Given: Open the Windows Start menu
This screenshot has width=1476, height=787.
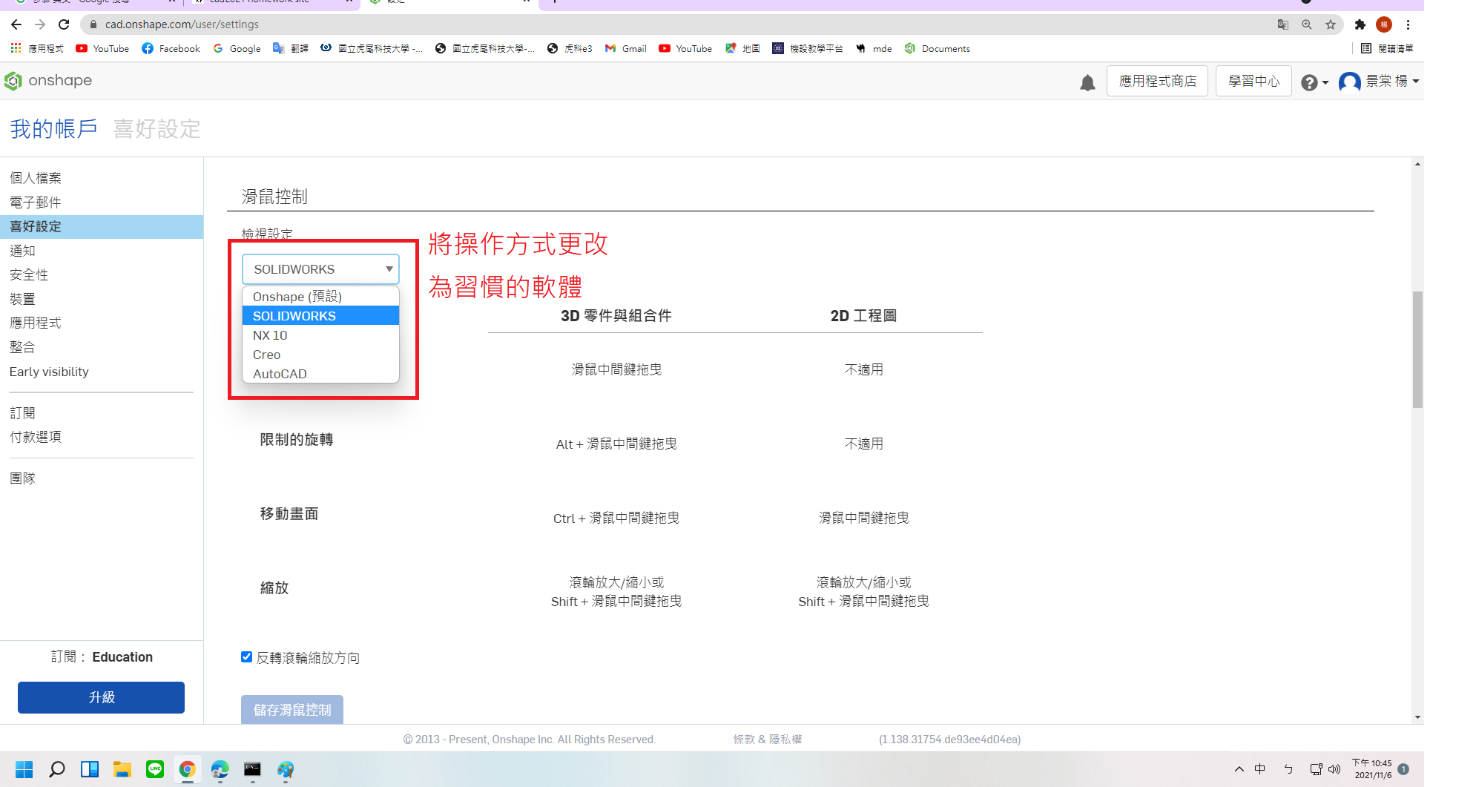Looking at the screenshot, I should pyautogui.click(x=24, y=769).
